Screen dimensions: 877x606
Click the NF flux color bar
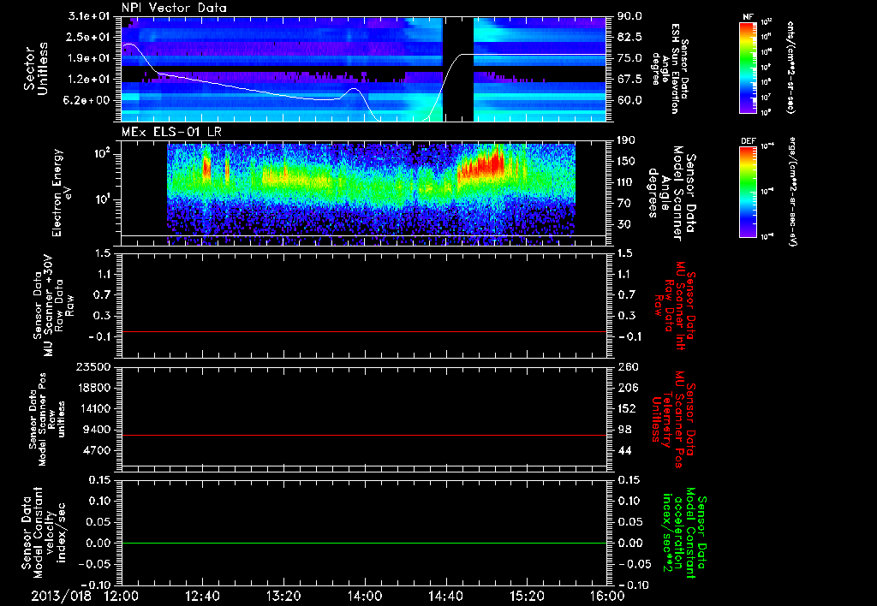click(749, 68)
